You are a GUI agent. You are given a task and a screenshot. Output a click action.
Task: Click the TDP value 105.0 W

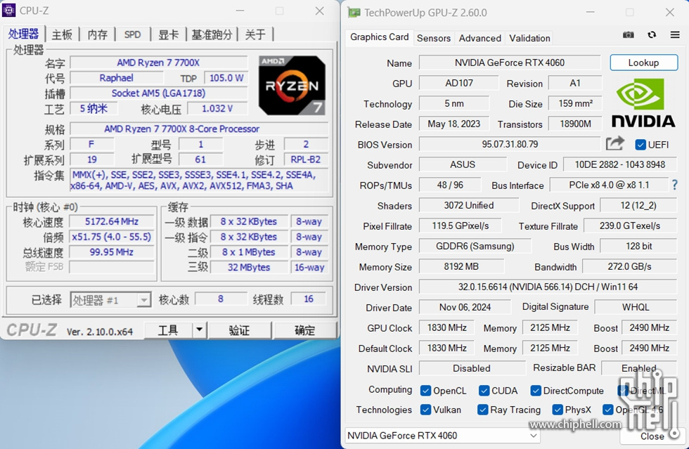(226, 78)
